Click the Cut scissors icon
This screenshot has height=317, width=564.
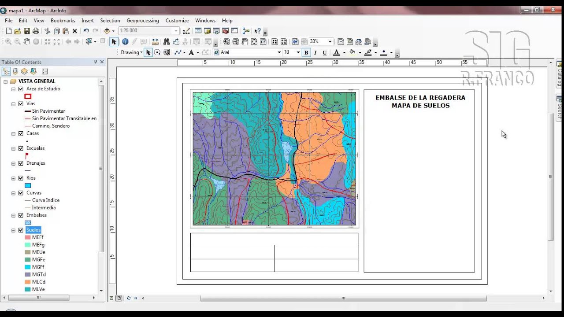point(48,31)
